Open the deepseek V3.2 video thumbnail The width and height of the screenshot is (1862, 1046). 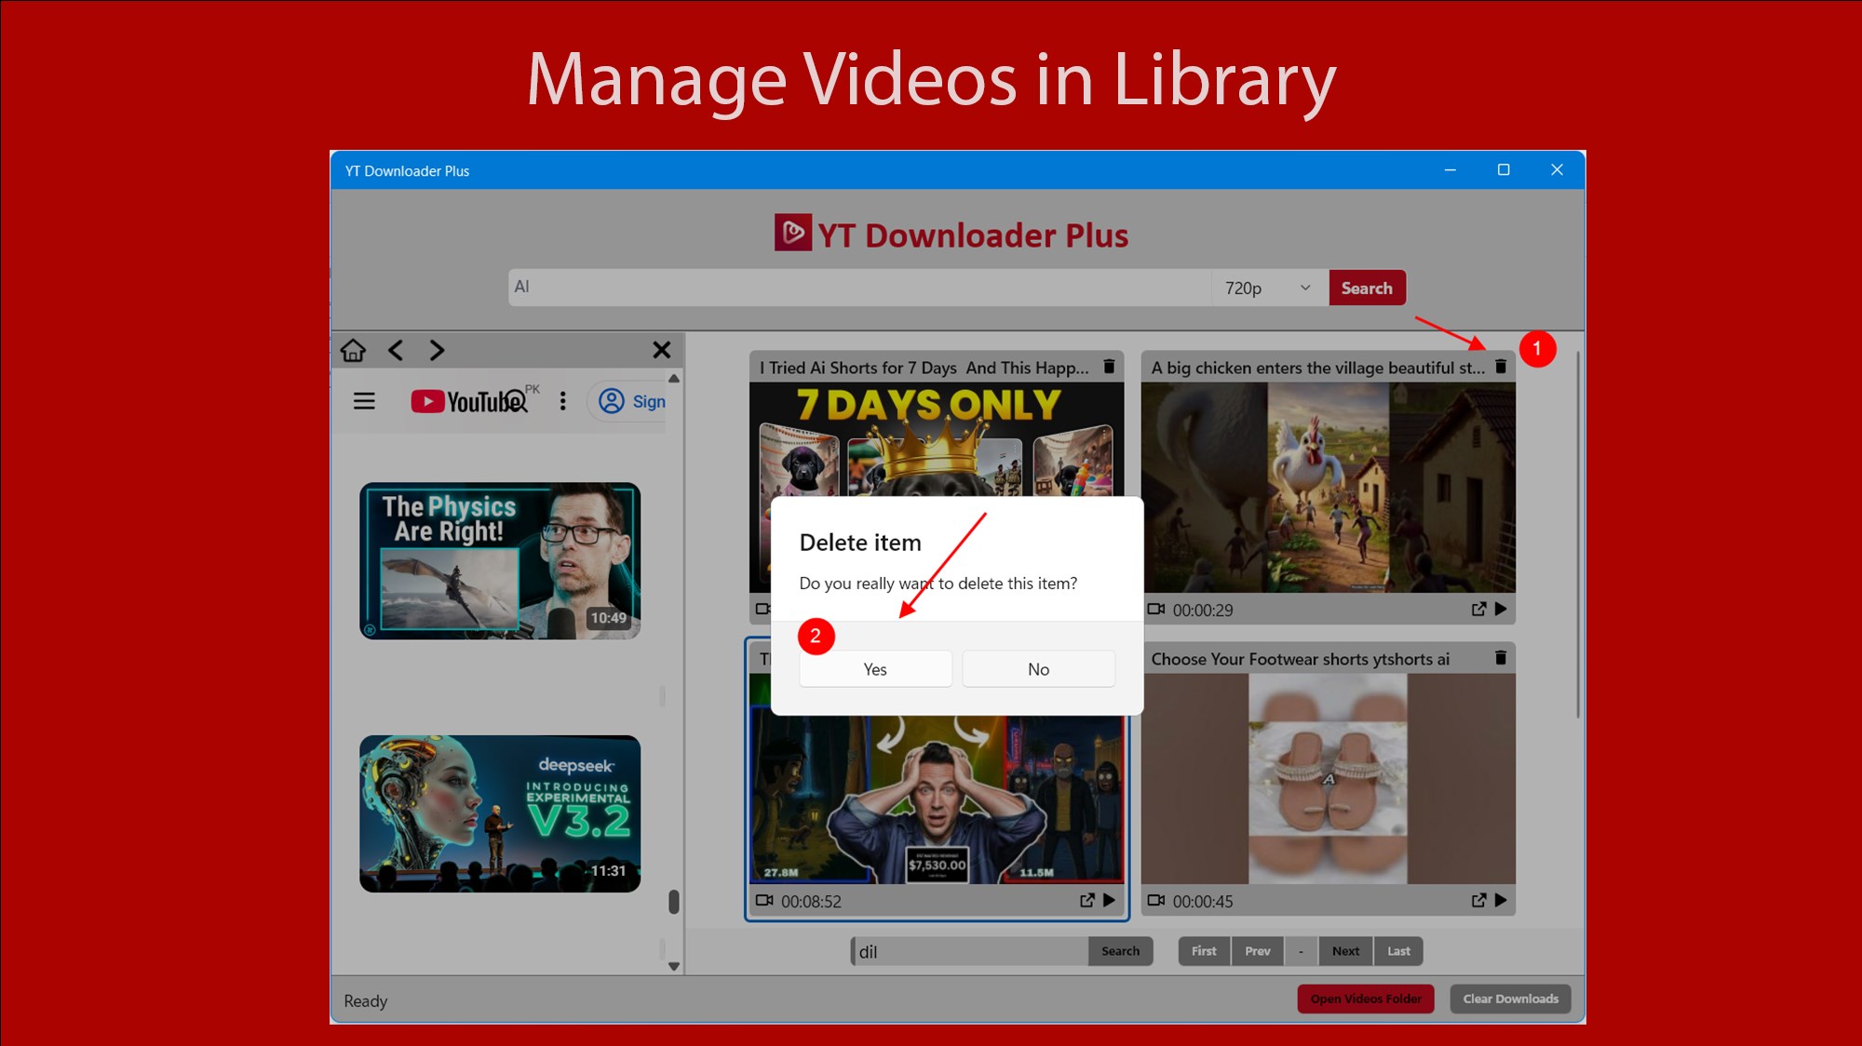pyautogui.click(x=500, y=814)
